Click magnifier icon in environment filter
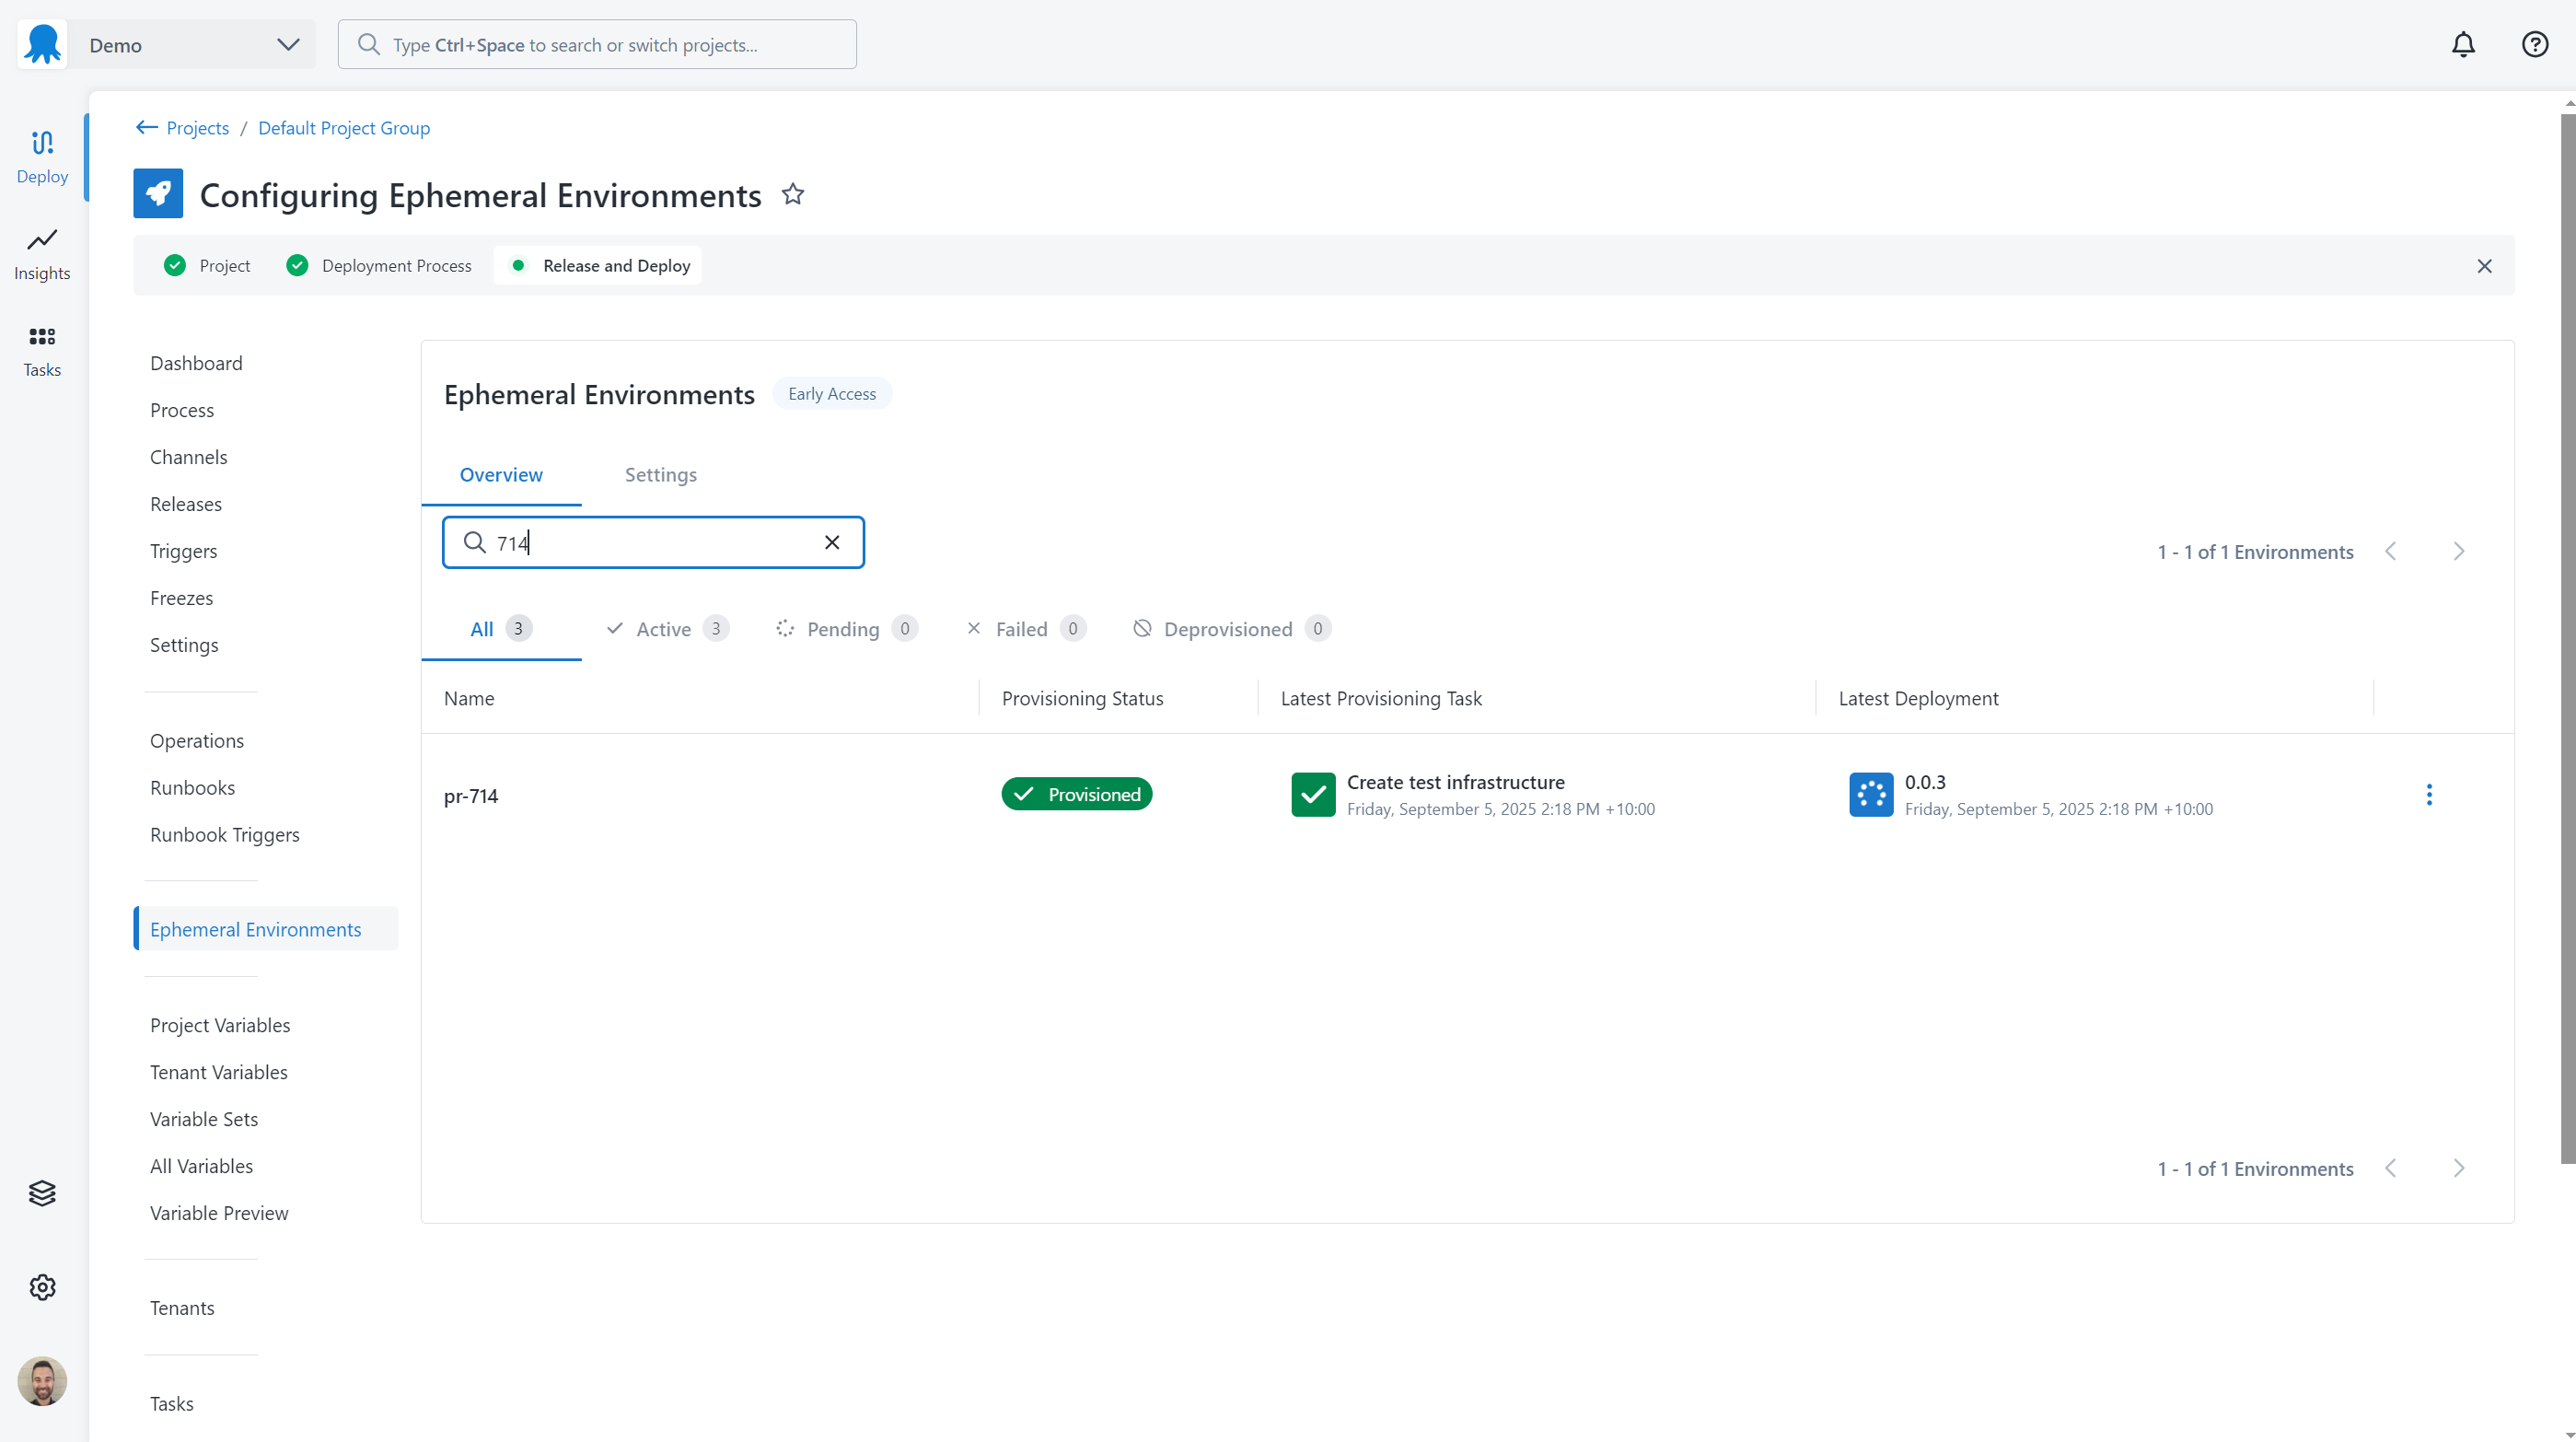The height and width of the screenshot is (1442, 2576). (475, 543)
